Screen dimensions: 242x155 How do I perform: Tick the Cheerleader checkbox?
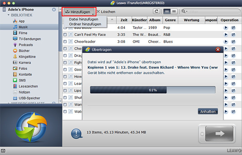[x=65, y=42]
